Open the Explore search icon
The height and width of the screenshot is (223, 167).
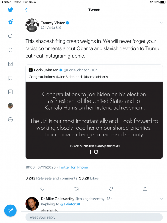pyautogui.click(x=10, y=36)
